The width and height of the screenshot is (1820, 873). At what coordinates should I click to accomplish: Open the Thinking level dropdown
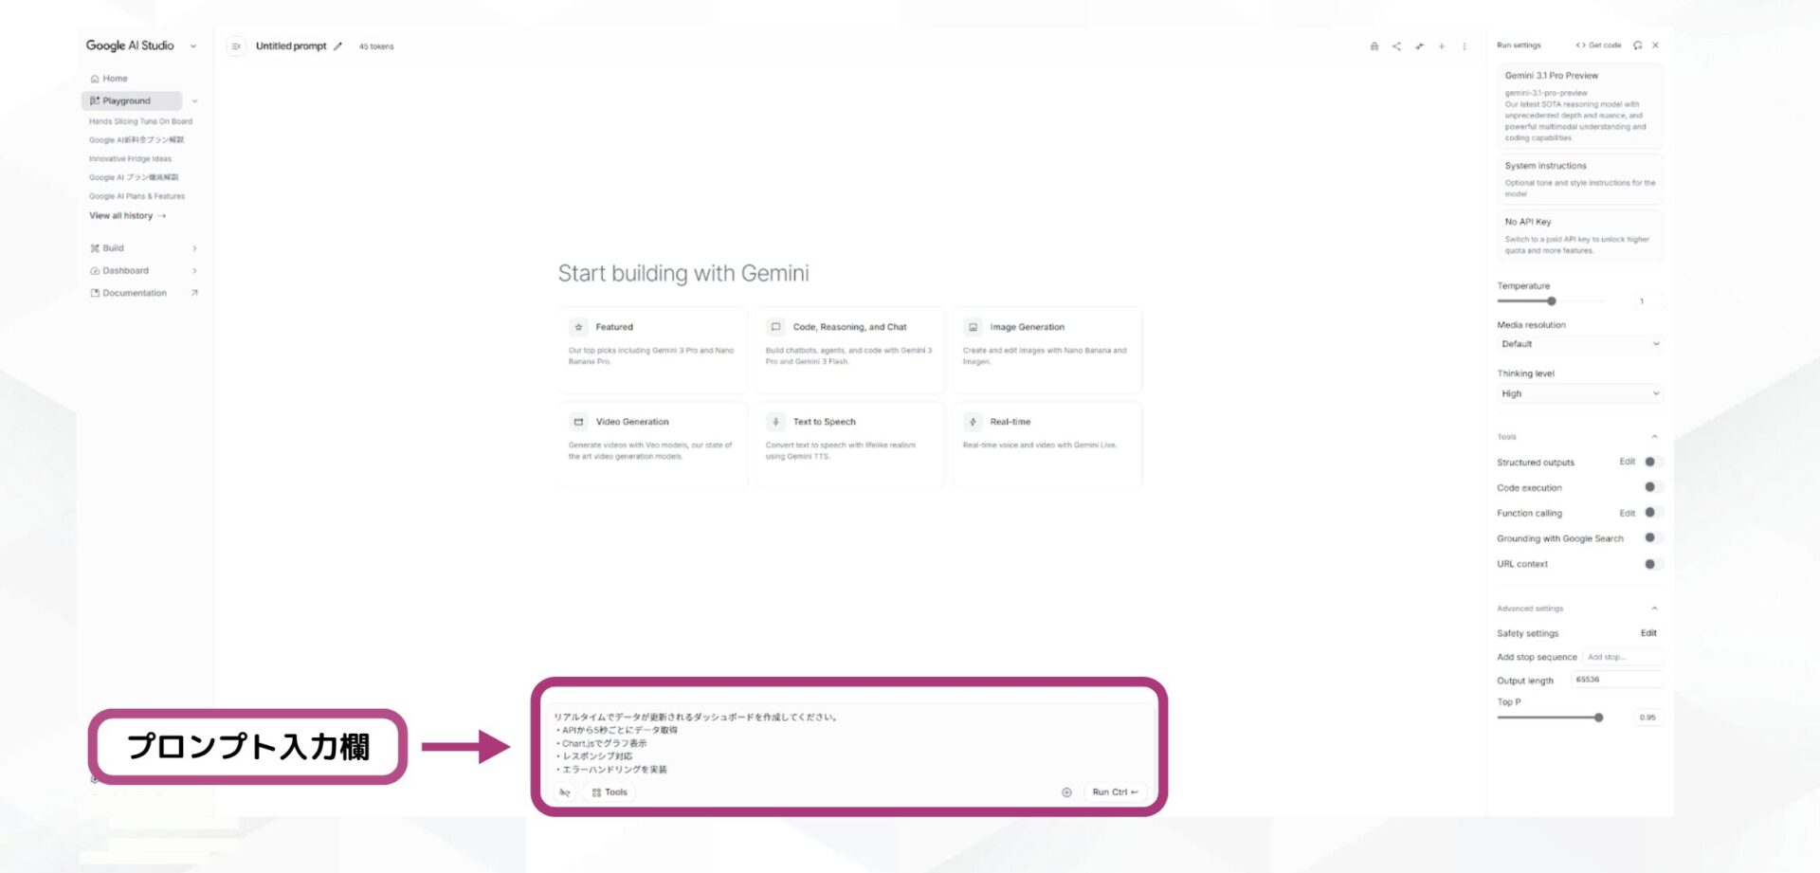(1579, 392)
